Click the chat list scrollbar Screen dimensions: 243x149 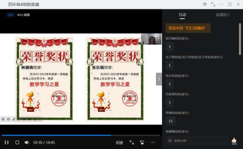click(x=240, y=39)
